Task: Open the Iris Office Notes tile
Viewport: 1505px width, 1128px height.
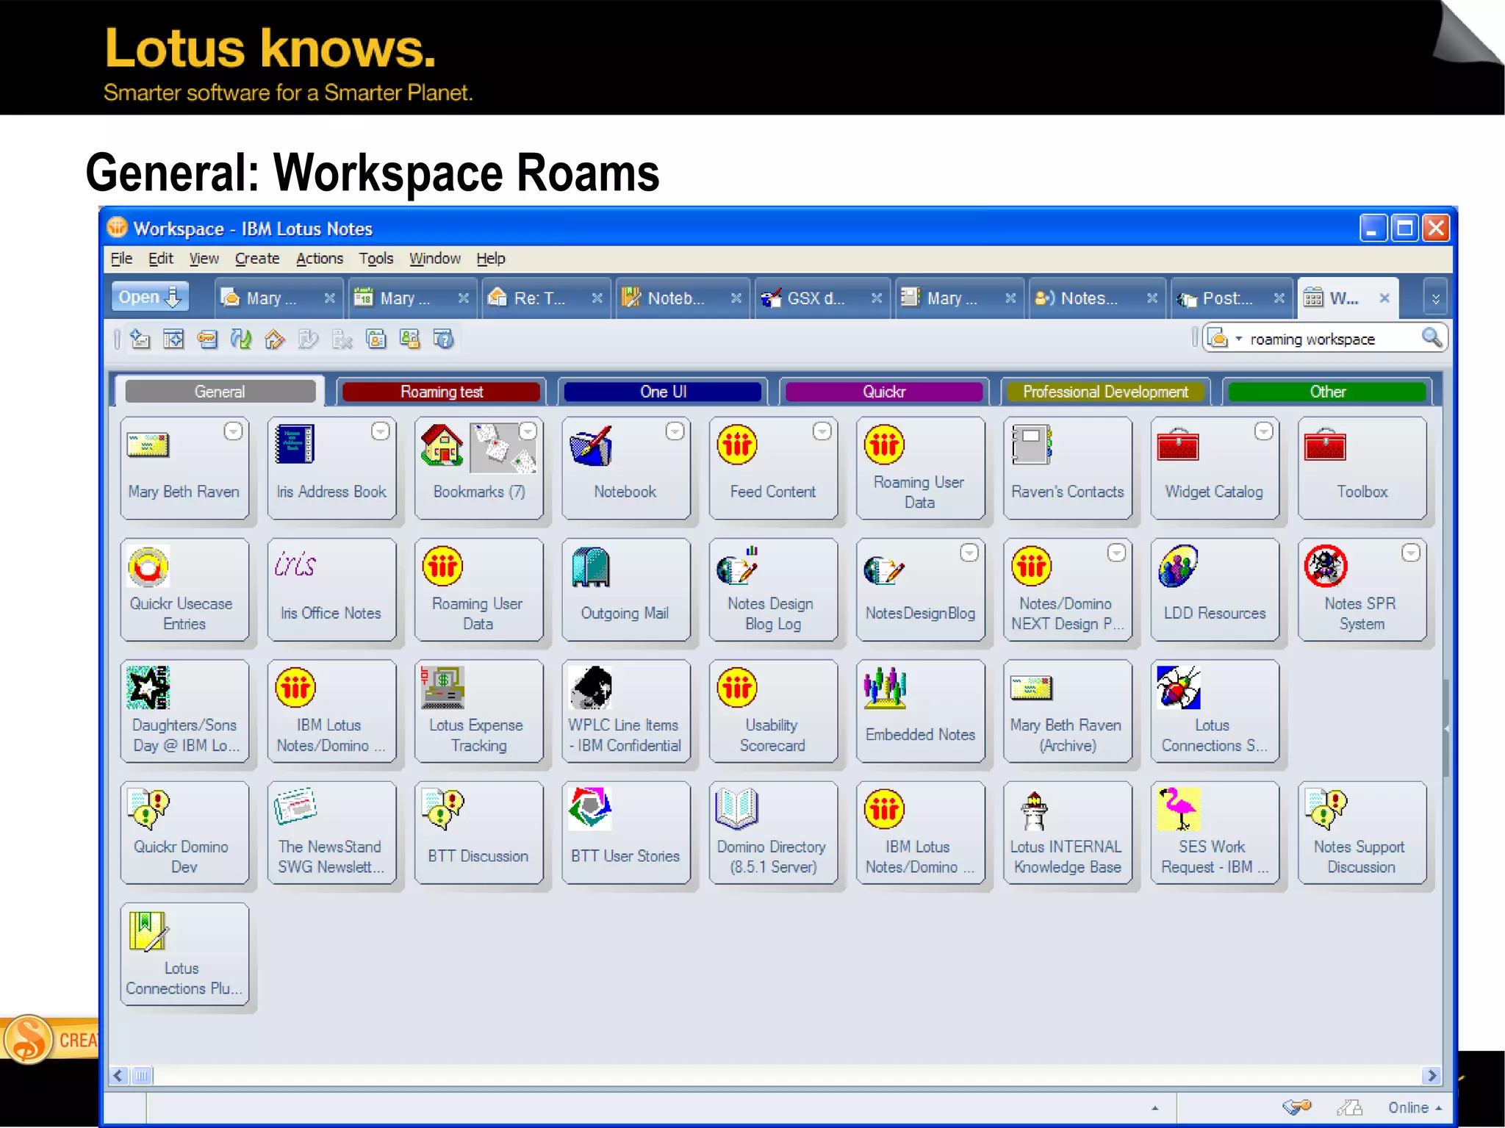Action: pyautogui.click(x=331, y=589)
